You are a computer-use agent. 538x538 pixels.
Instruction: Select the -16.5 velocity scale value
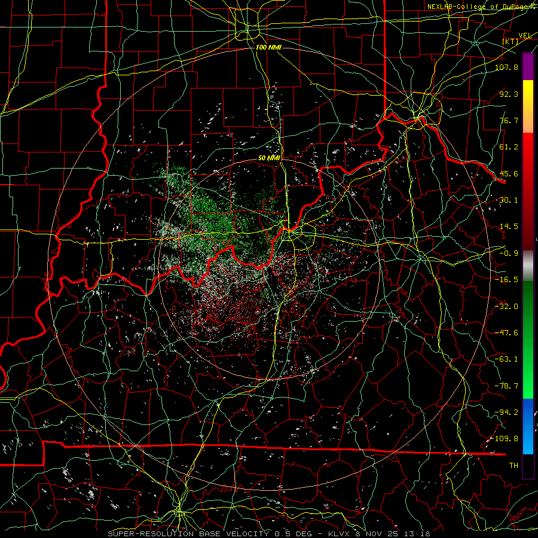[x=506, y=280]
